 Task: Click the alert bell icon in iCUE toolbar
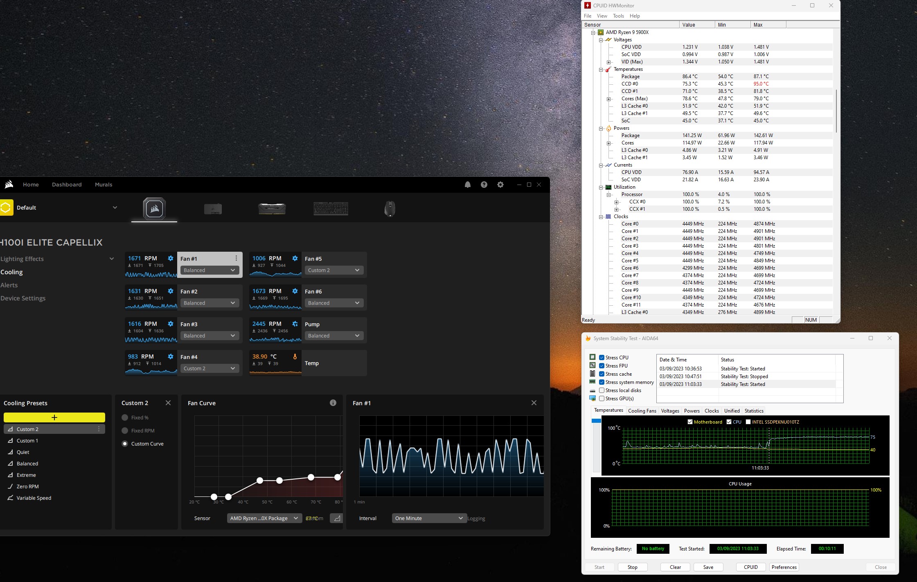tap(467, 185)
